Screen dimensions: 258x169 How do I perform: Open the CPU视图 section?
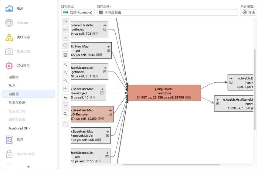pyautogui.click(x=17, y=66)
